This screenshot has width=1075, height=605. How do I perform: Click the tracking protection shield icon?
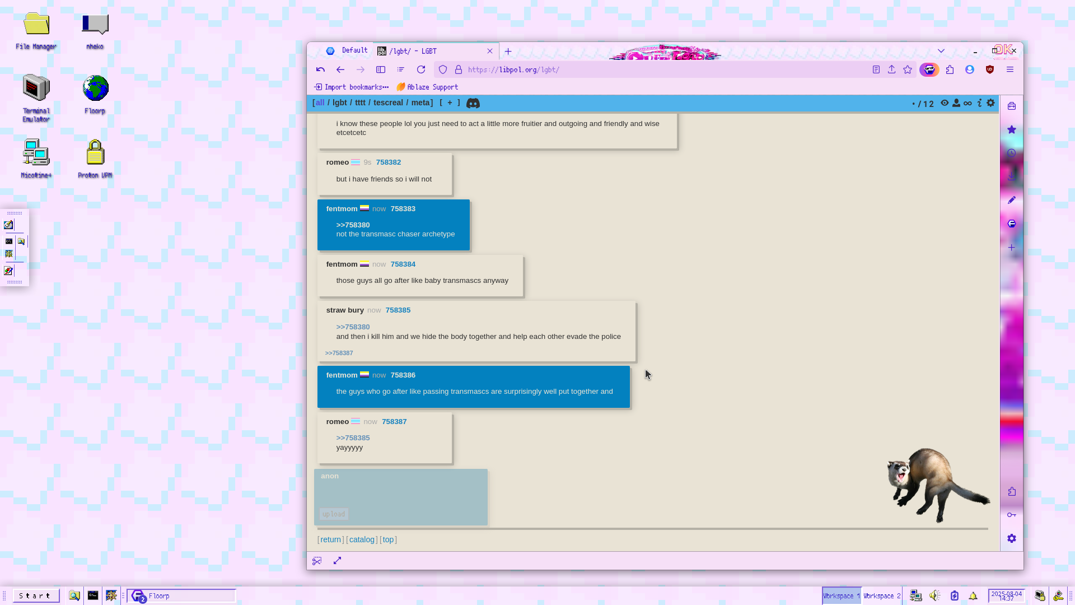click(443, 69)
